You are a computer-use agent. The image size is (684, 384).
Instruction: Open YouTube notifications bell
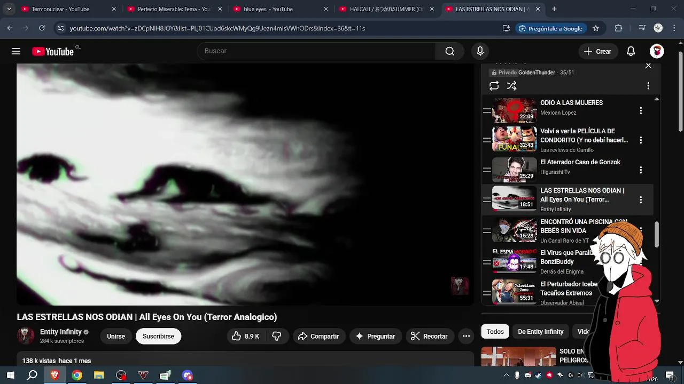coord(631,51)
